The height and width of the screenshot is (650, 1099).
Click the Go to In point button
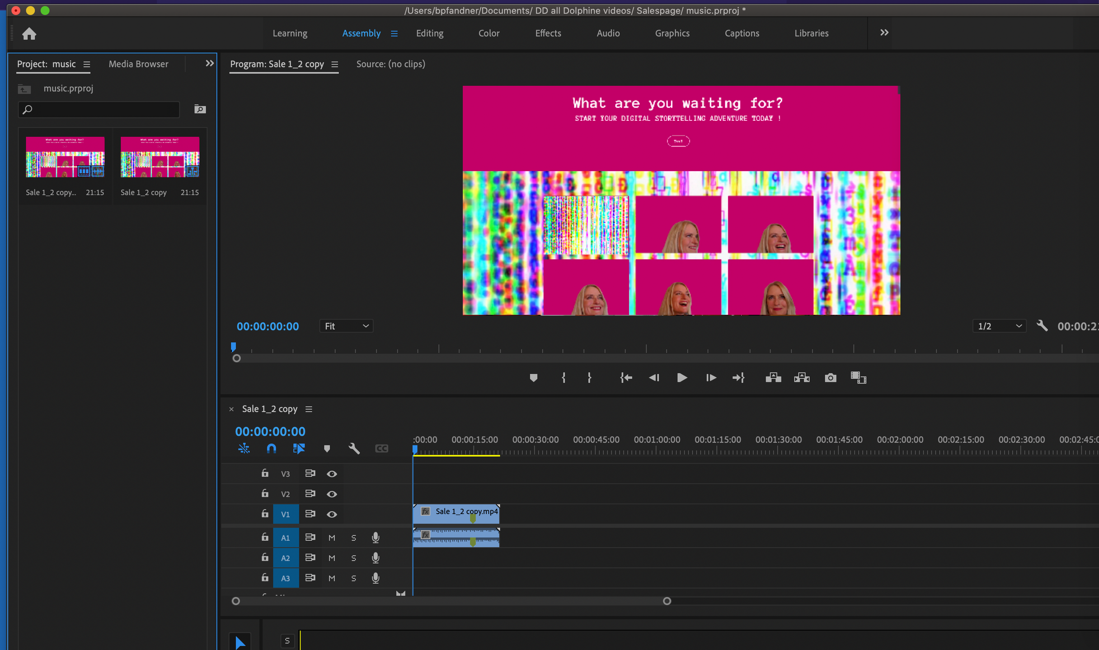pyautogui.click(x=626, y=378)
